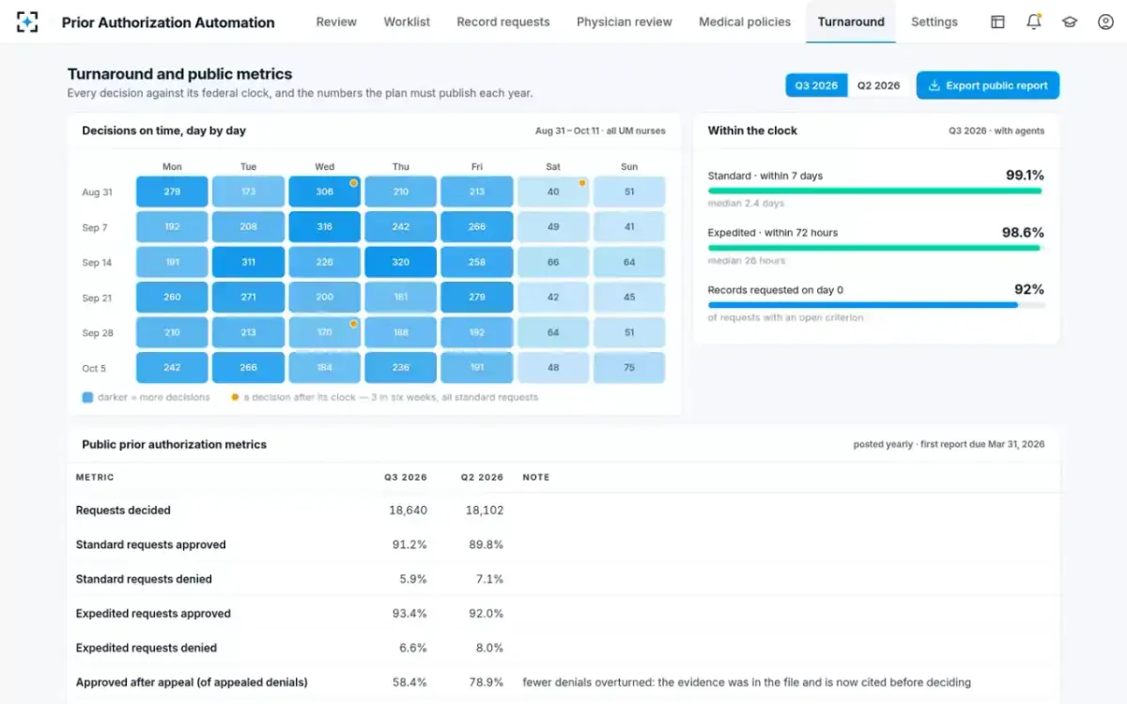The width and height of the screenshot is (1127, 704).
Task: Click the METRIC column header
Action: (x=95, y=477)
